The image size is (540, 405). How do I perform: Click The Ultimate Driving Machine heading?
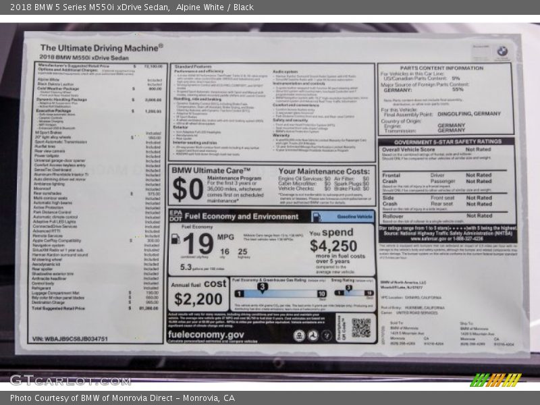click(101, 48)
